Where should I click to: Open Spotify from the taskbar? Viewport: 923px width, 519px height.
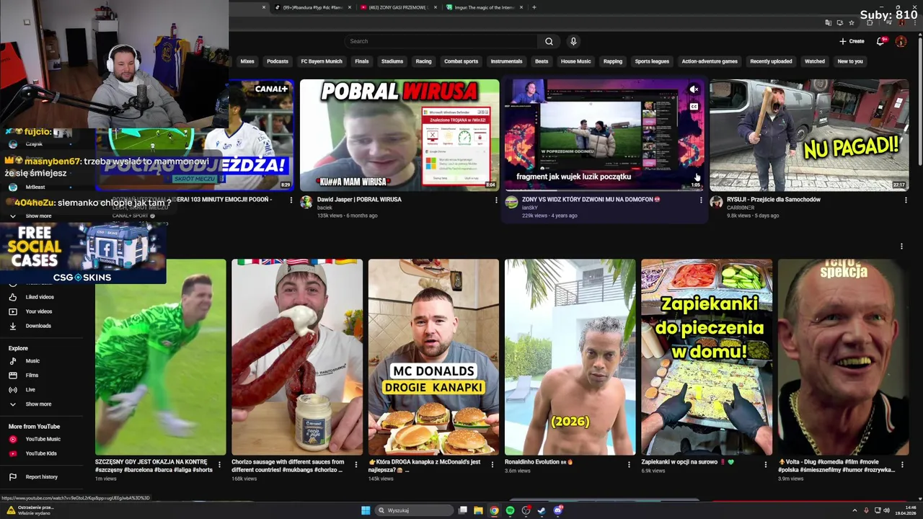[x=510, y=510]
